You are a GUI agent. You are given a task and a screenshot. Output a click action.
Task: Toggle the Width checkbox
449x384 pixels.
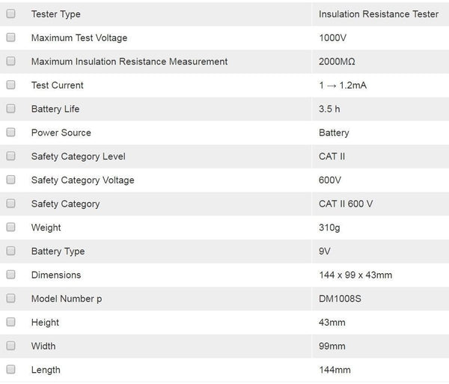(x=10, y=346)
